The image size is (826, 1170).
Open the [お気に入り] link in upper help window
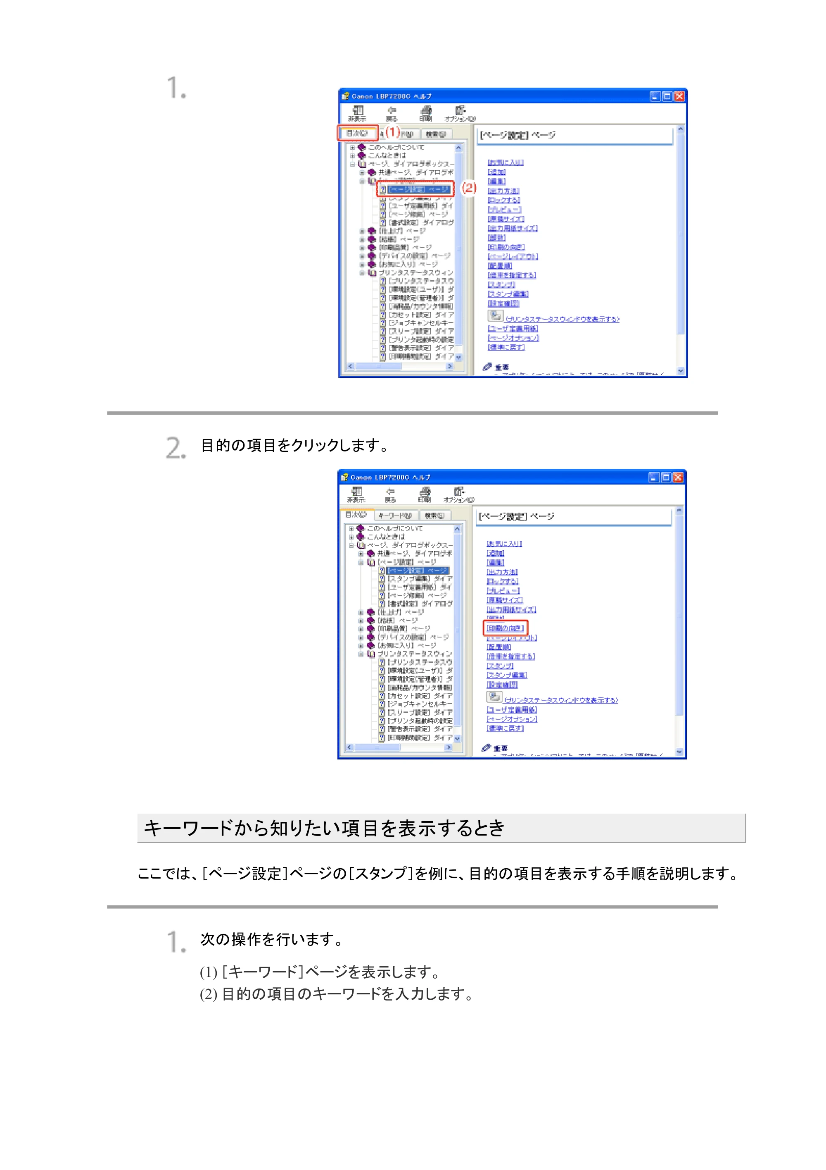(506, 162)
